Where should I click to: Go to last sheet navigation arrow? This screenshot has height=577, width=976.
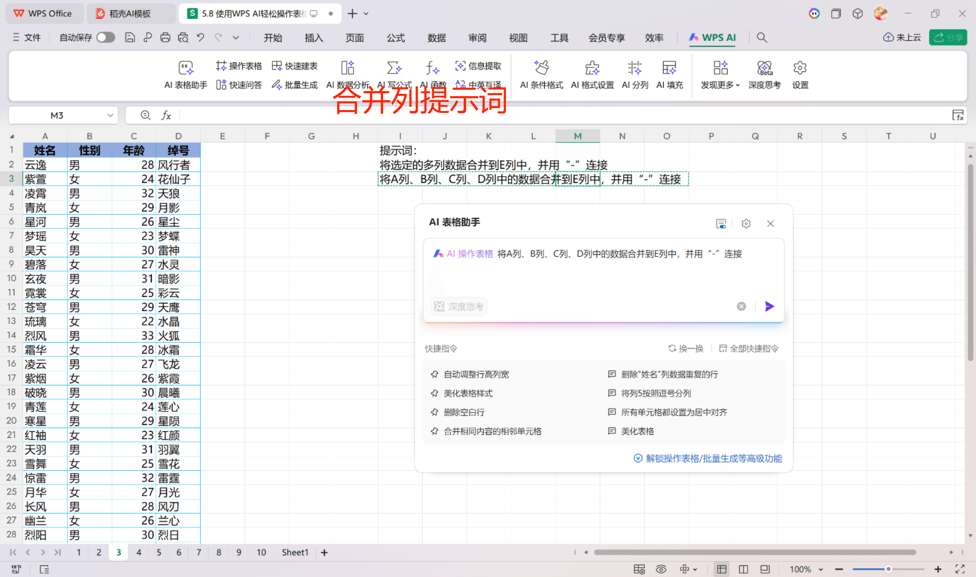point(58,552)
